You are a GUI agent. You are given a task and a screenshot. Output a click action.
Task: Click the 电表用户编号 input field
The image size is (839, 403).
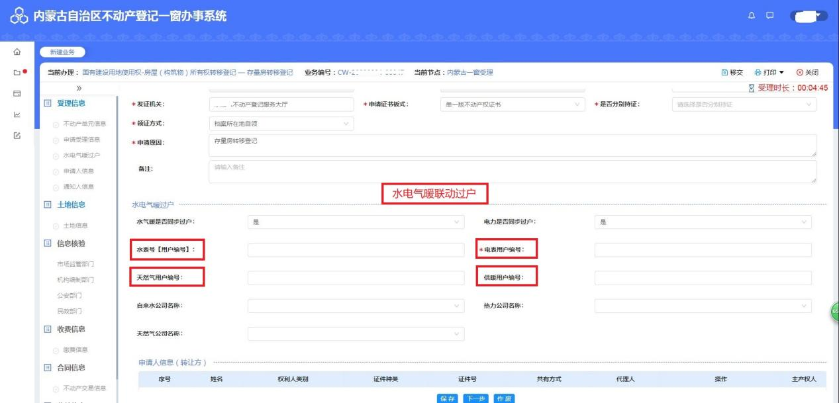(x=703, y=250)
